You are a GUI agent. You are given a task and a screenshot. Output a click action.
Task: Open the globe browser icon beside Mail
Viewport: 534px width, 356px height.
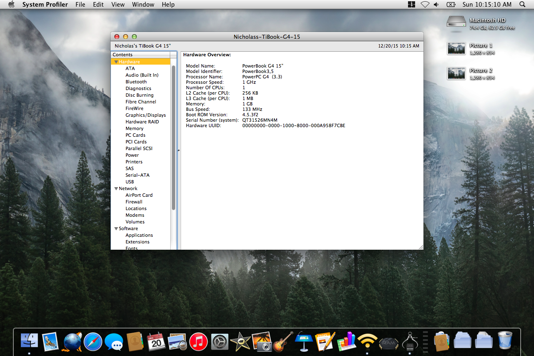[x=72, y=342]
